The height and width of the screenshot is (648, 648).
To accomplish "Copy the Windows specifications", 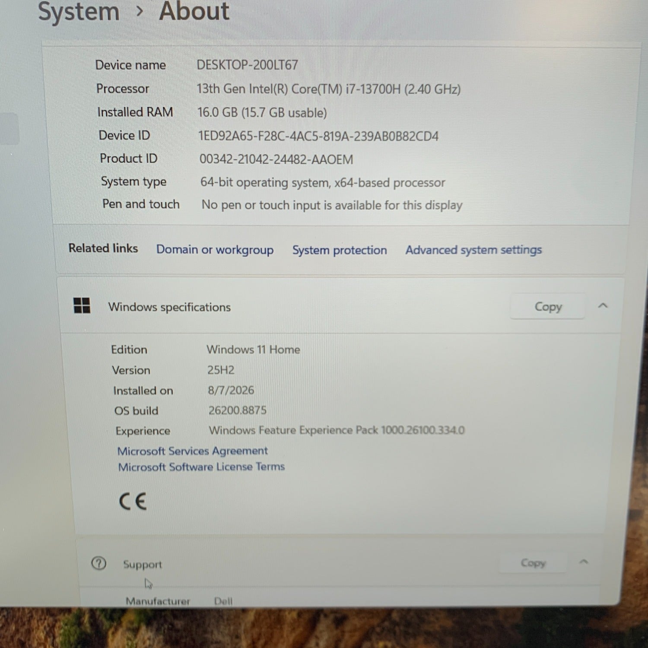I will [x=548, y=306].
